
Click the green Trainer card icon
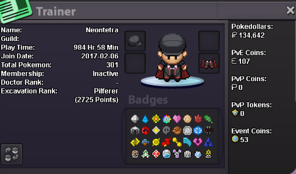point(15,10)
